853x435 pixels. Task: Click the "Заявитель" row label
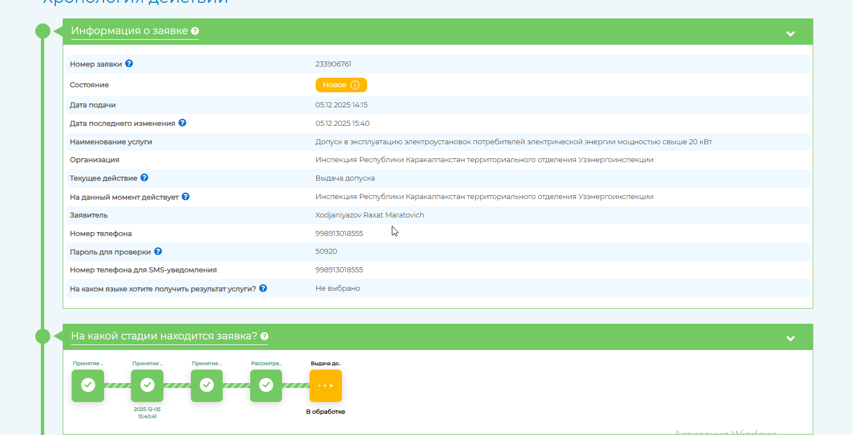point(89,215)
